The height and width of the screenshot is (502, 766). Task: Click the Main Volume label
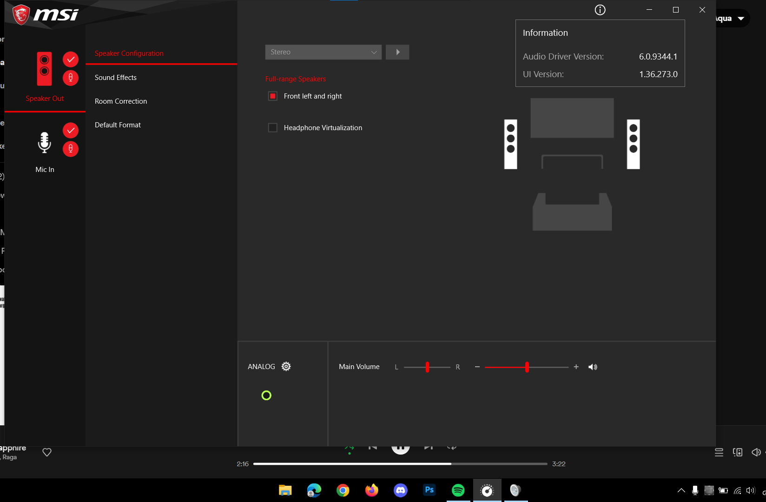[359, 367]
